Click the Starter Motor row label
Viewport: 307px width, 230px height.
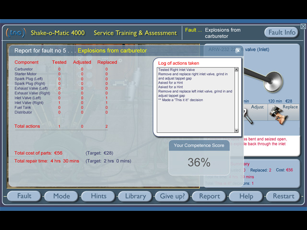25,74
